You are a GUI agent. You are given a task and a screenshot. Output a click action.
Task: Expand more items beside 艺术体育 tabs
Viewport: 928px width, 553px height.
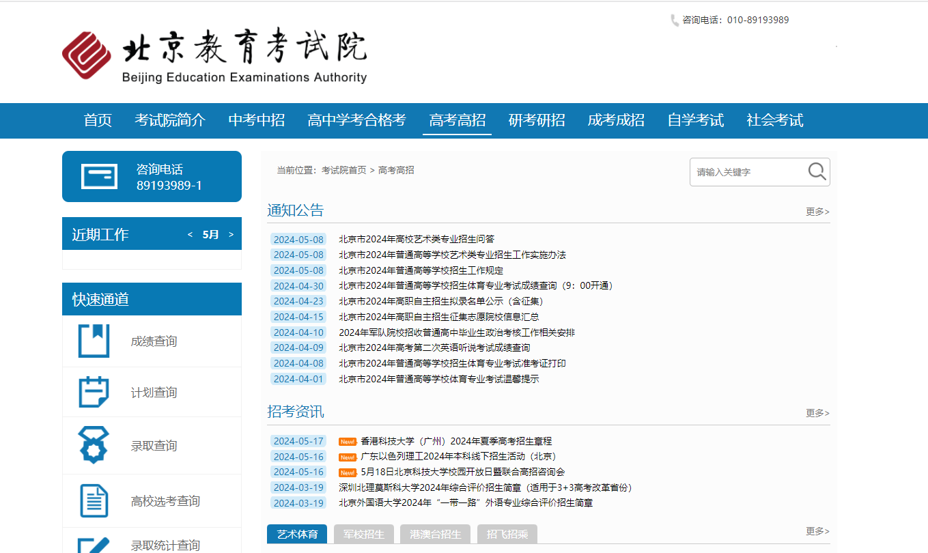click(817, 531)
